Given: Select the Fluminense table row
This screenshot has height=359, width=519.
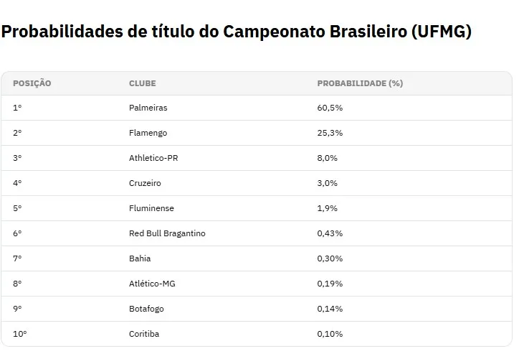Looking at the screenshot, I should [x=257, y=208].
